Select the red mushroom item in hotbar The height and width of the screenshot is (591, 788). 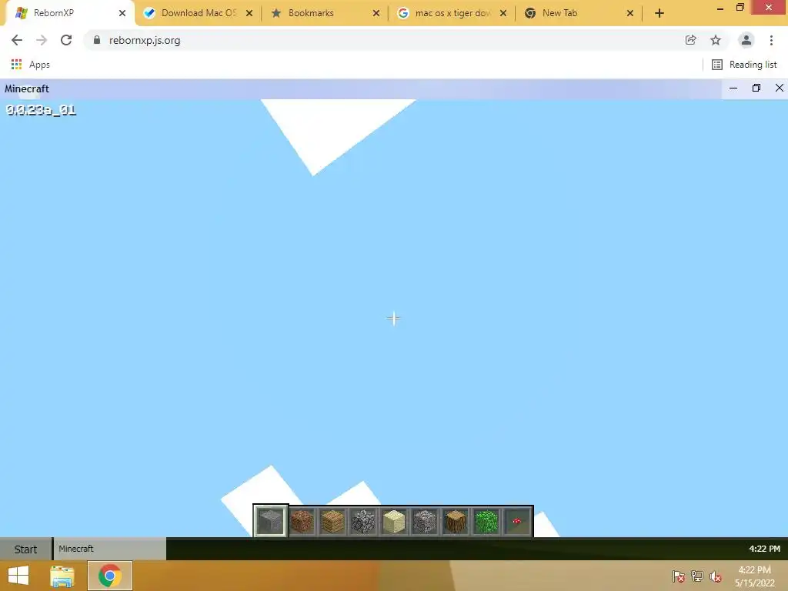pos(516,521)
